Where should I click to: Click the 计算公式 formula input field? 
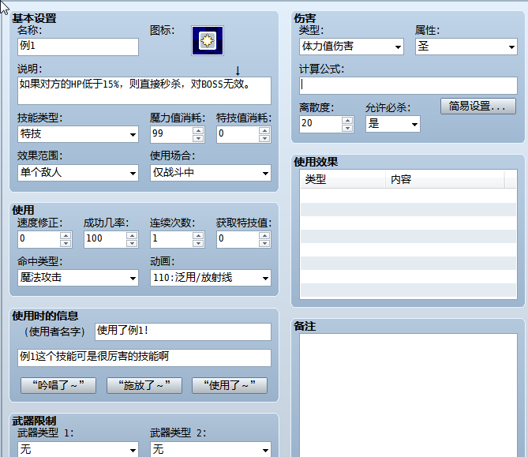pyautogui.click(x=408, y=85)
